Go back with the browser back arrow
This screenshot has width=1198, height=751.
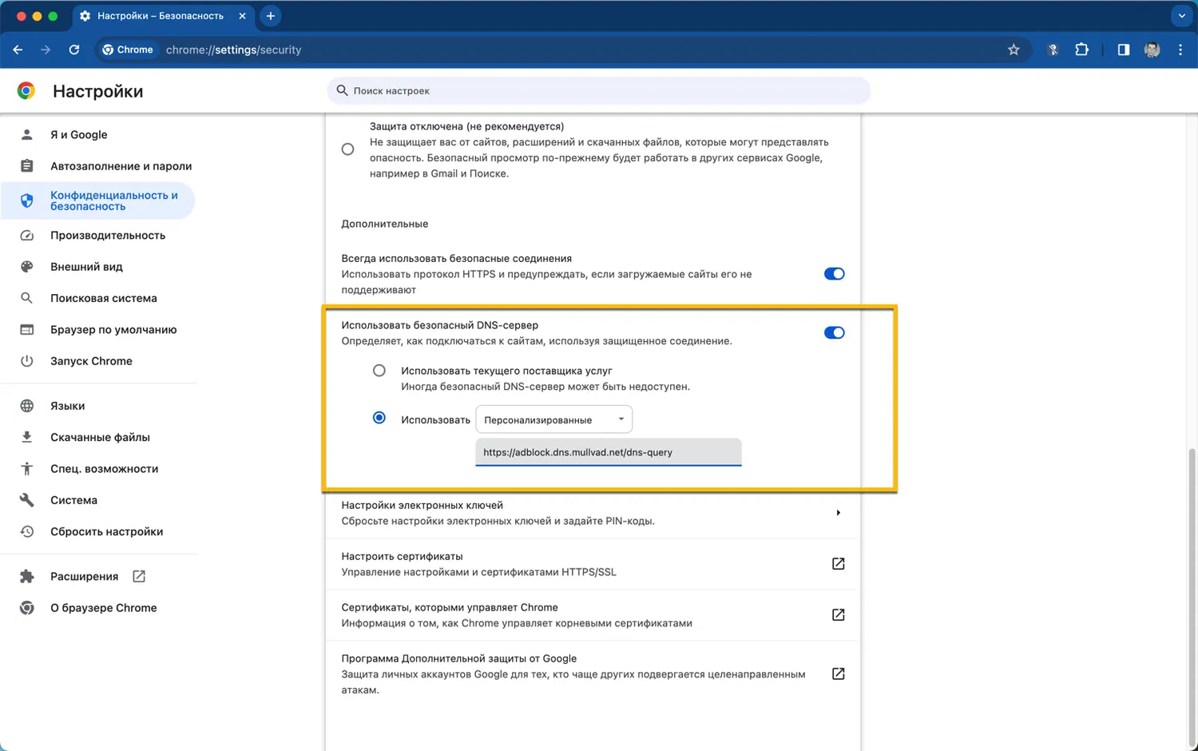tap(18, 50)
